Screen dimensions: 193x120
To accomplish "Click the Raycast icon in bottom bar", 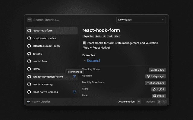I will [x=28, y=102].
